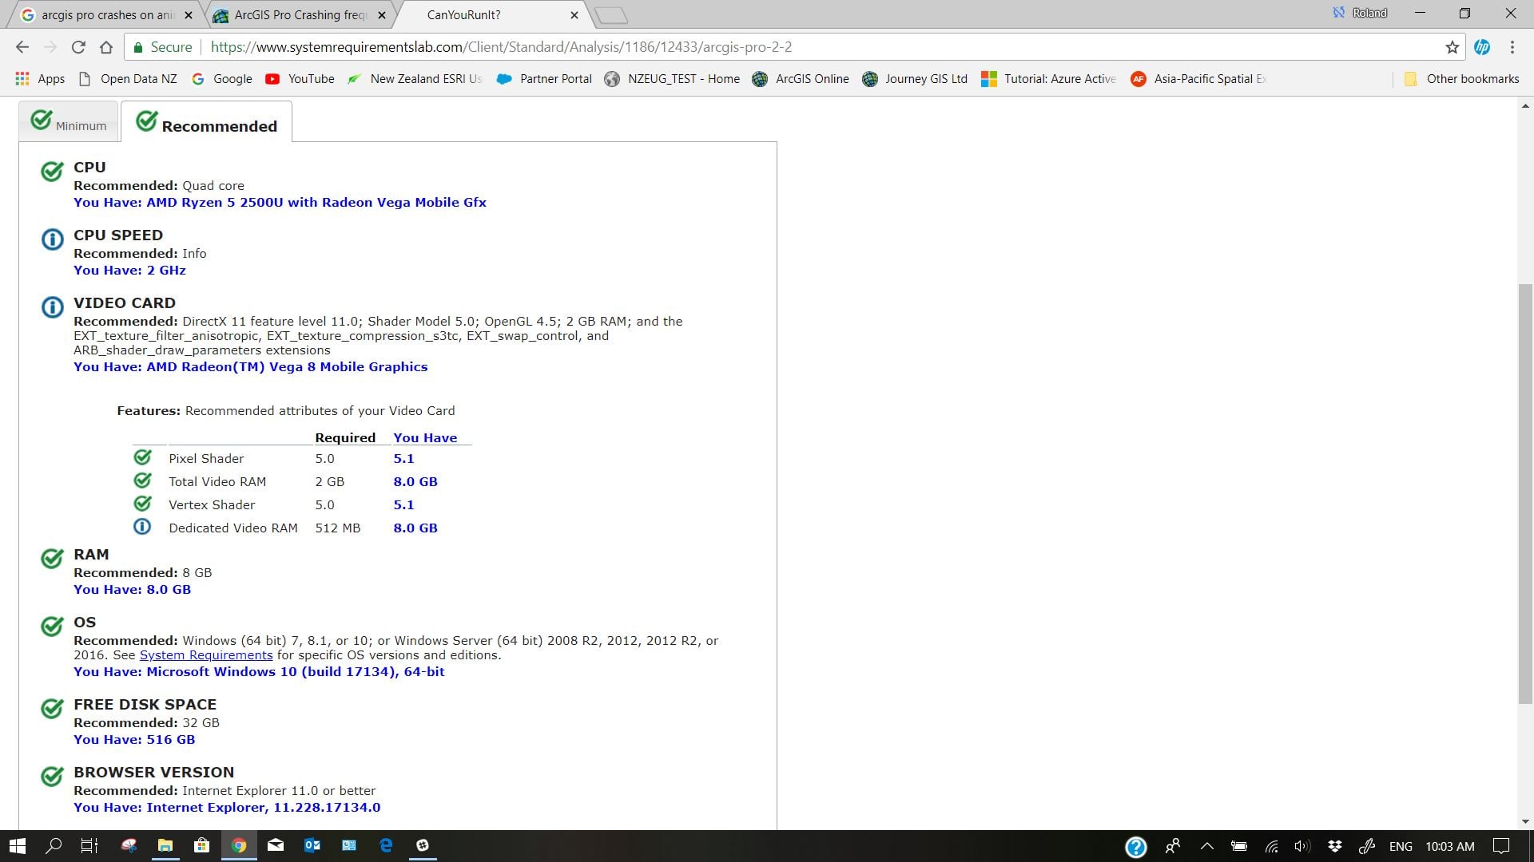Click the VIDEO CARD info icon
1534x862 pixels.
[52, 307]
